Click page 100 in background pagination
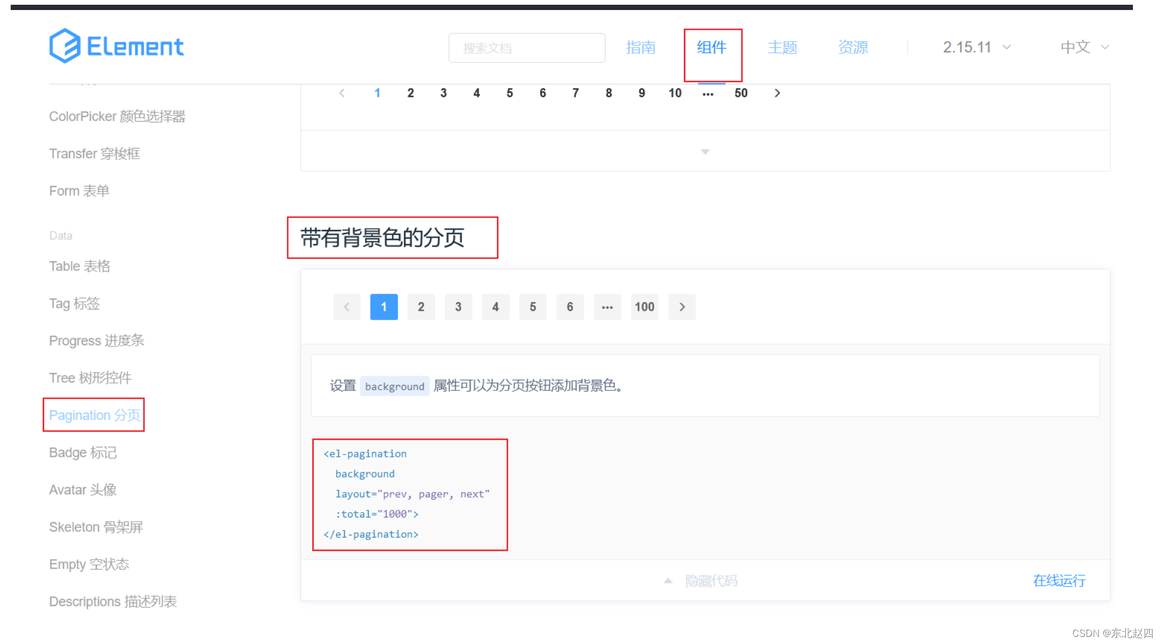Image resolution: width=1162 pixels, height=644 pixels. (644, 307)
